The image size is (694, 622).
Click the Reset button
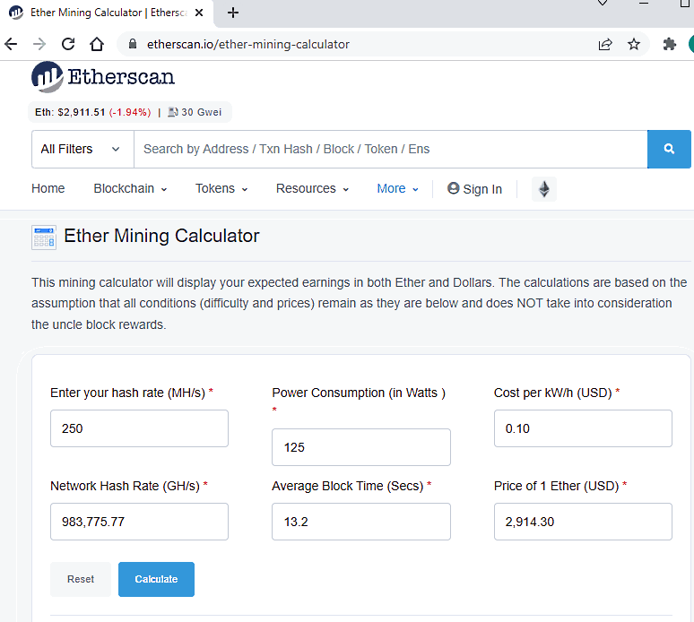[81, 579]
